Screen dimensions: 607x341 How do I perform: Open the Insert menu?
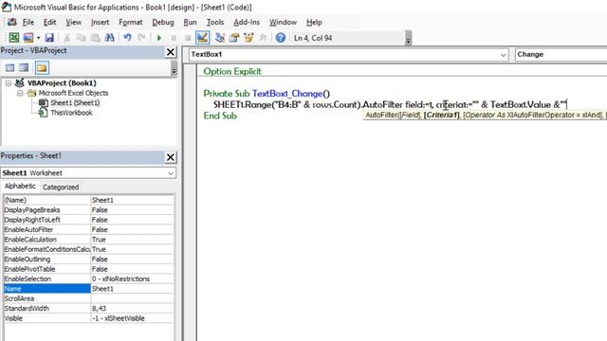point(100,23)
